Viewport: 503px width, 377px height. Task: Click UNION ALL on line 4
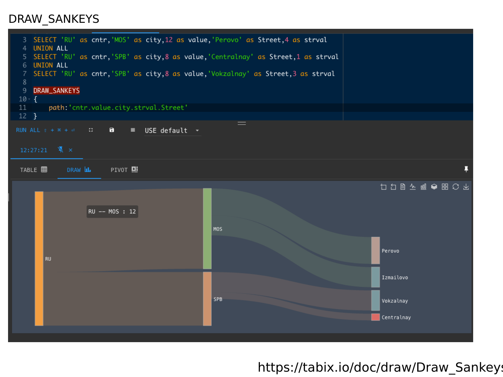[51, 48]
